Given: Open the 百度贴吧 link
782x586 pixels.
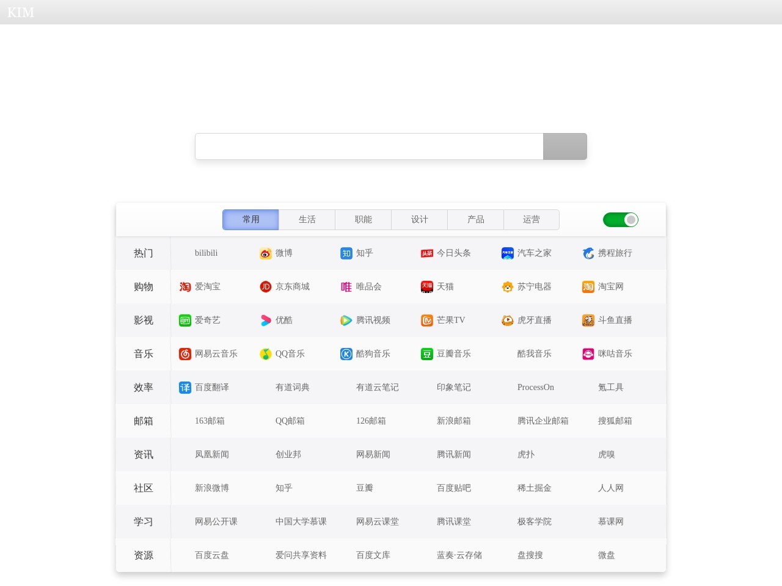Looking at the screenshot, I should [x=454, y=488].
